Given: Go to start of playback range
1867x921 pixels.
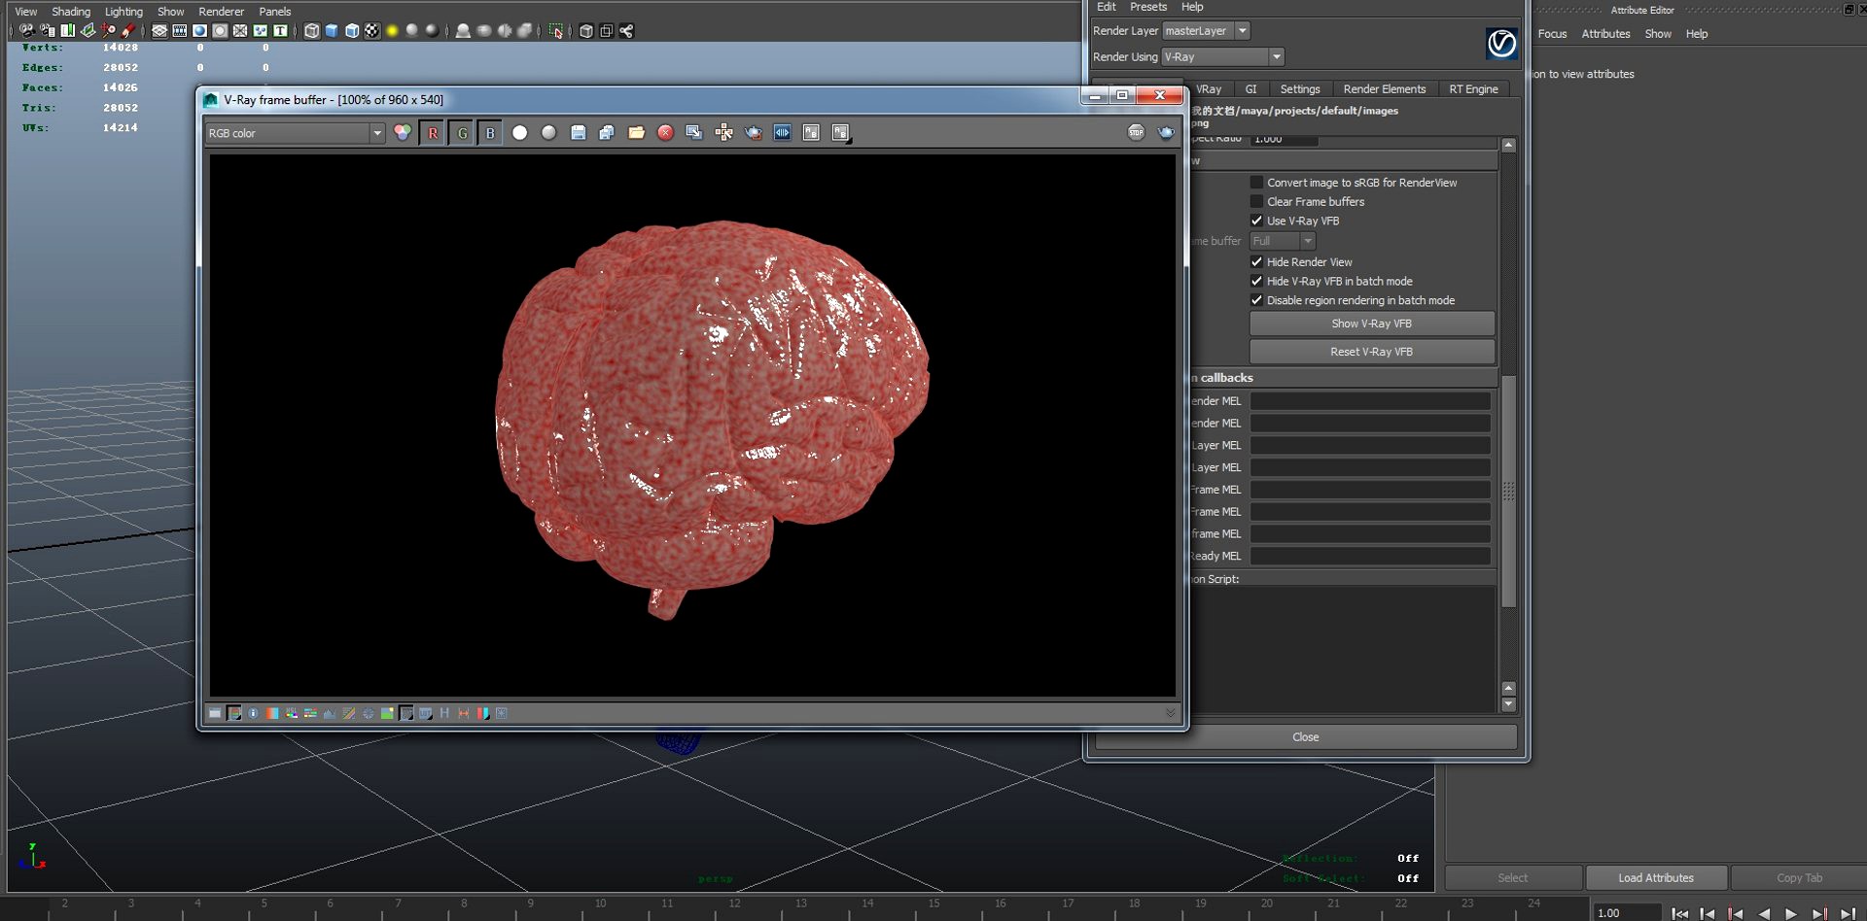Looking at the screenshot, I should pos(1679,913).
